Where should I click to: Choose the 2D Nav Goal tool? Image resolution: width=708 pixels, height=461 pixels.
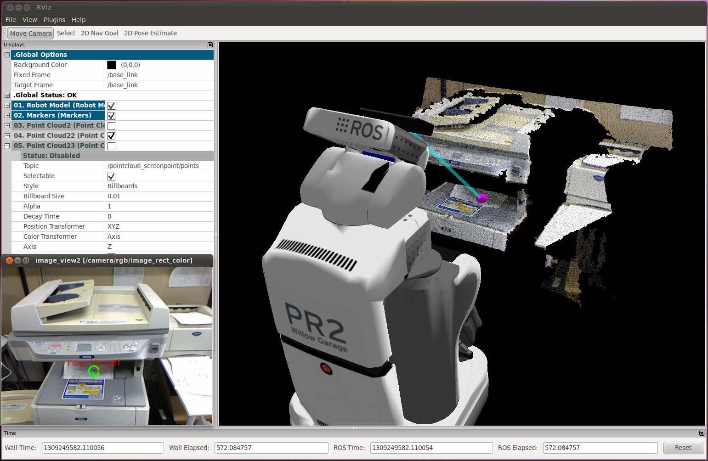click(100, 33)
